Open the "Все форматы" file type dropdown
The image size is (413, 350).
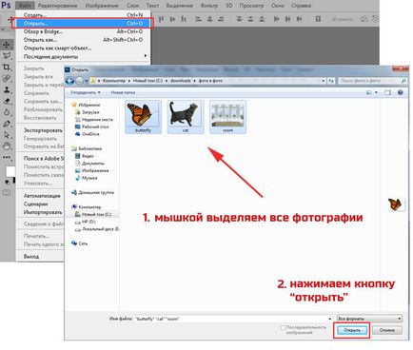(369, 319)
